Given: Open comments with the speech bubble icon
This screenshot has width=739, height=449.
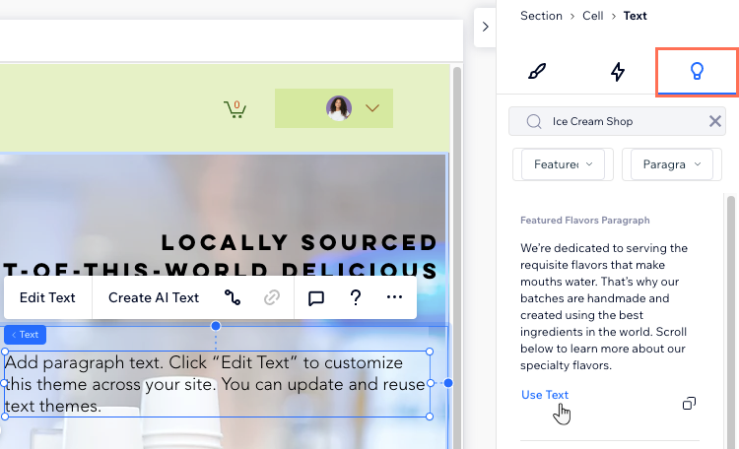Looking at the screenshot, I should (315, 297).
